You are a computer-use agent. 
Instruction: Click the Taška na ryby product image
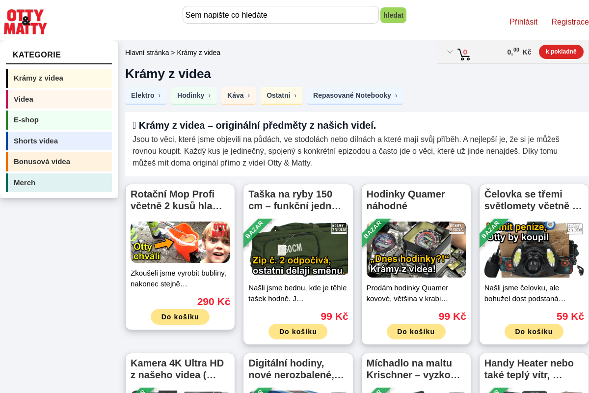tap(298, 249)
